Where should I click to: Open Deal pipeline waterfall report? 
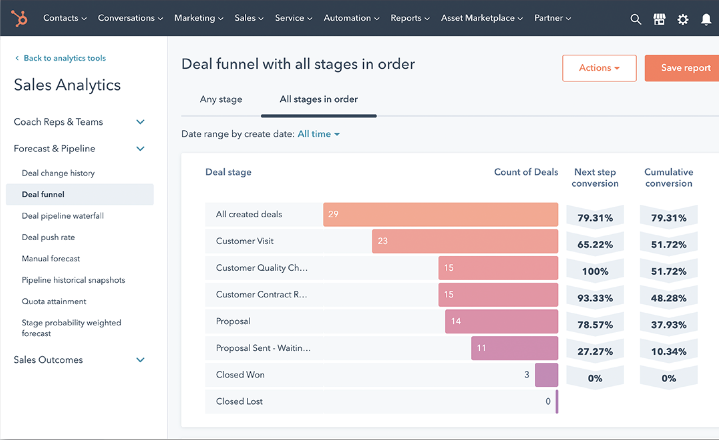click(x=63, y=216)
